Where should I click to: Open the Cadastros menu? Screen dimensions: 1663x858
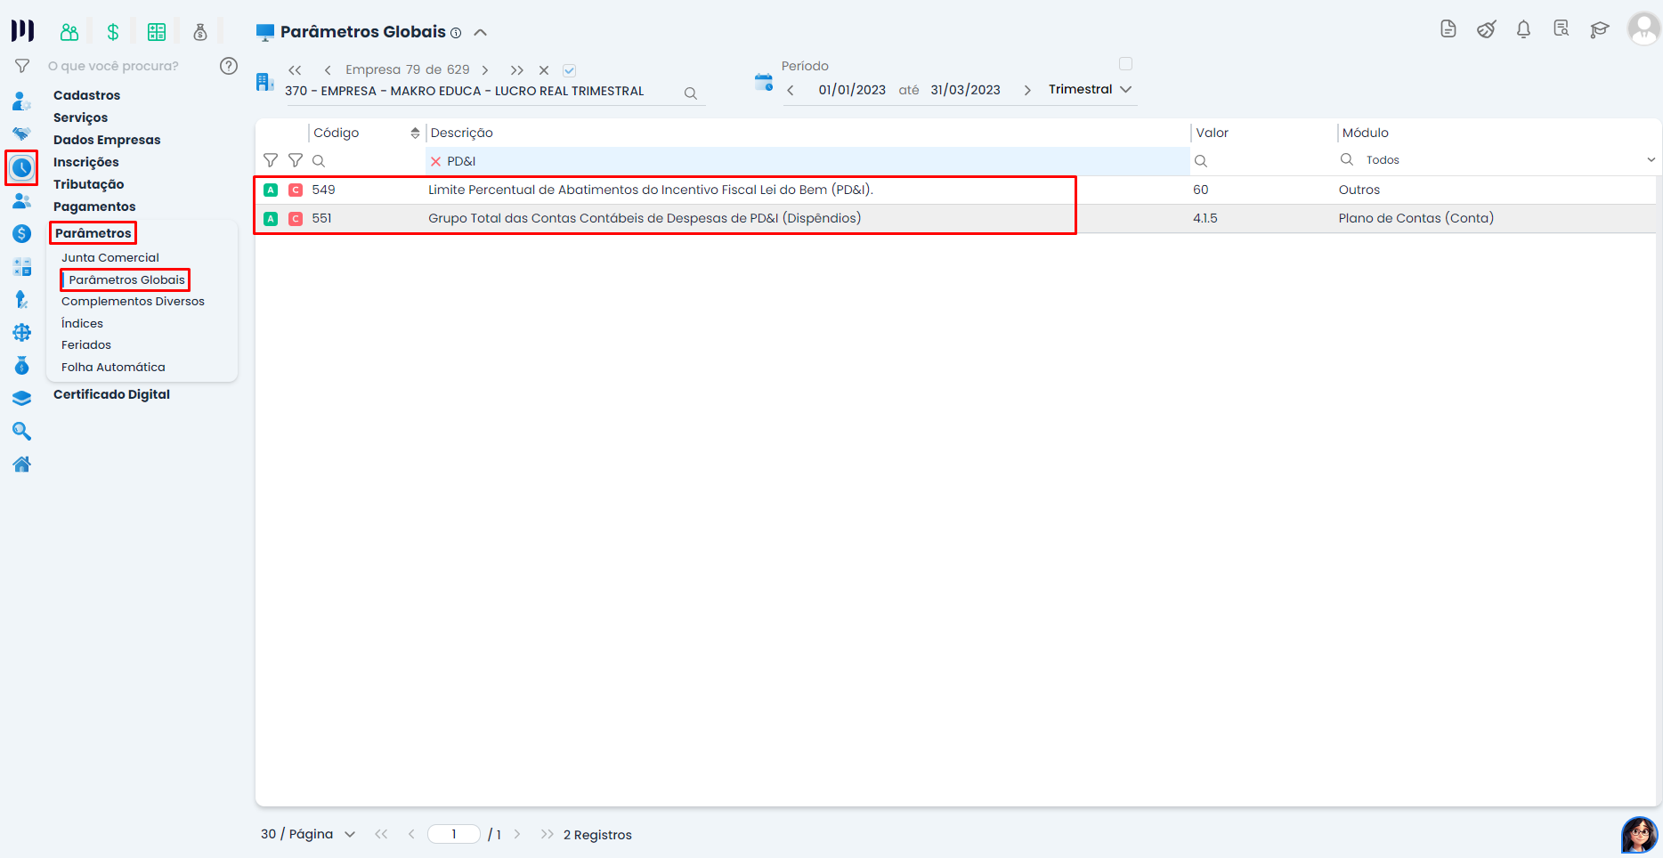pyautogui.click(x=86, y=95)
